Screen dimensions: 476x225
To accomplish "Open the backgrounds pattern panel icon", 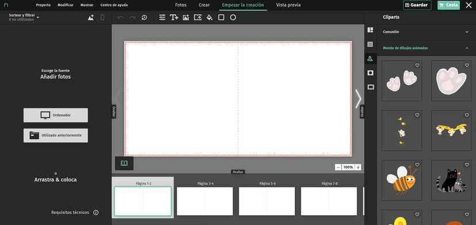I will pyautogui.click(x=370, y=44).
